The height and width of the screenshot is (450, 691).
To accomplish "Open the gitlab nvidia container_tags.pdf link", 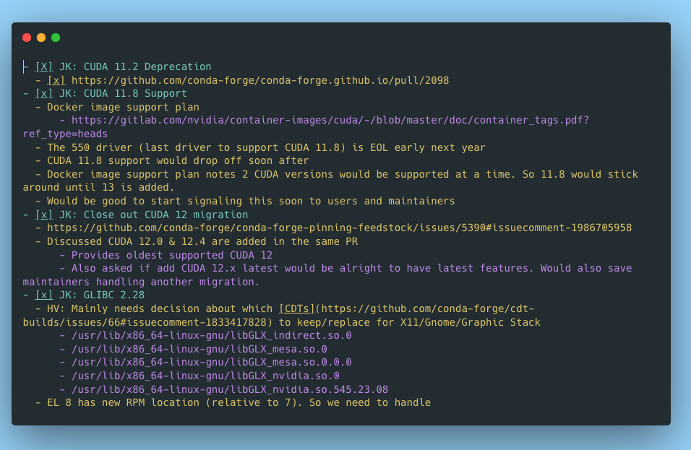I will click(x=330, y=120).
